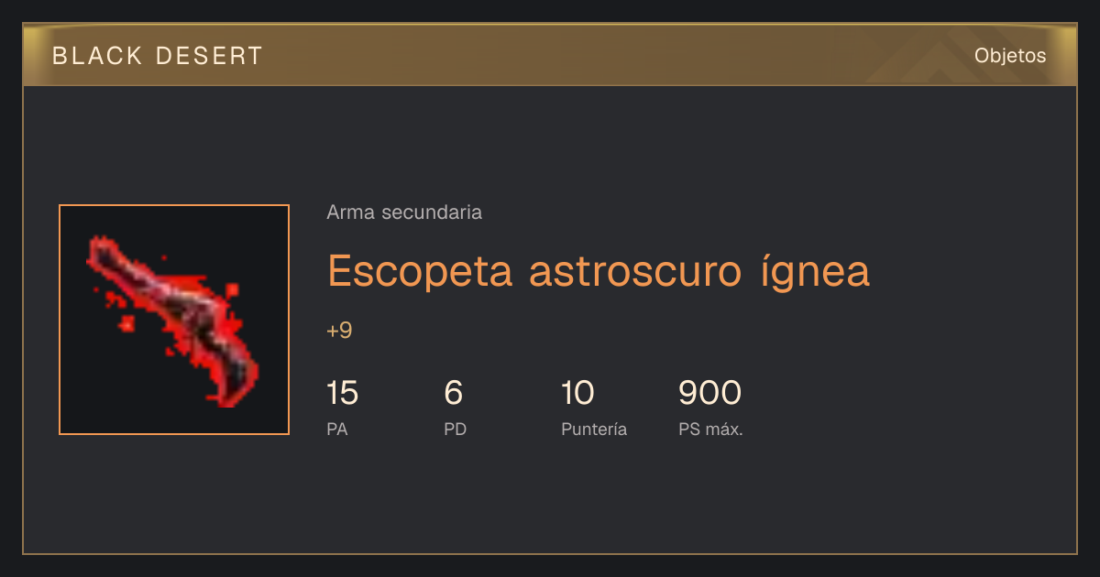Select the PS máx. stat label

click(x=710, y=429)
